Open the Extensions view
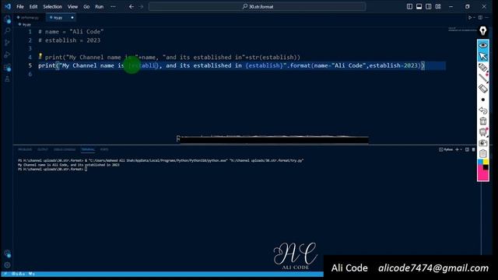This screenshot has height=280, width=498. point(7,68)
